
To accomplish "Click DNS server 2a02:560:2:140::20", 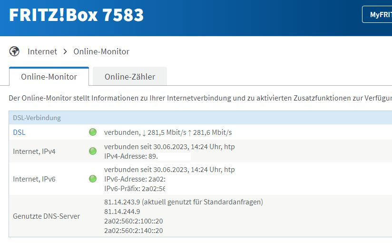I will [x=134, y=231].
